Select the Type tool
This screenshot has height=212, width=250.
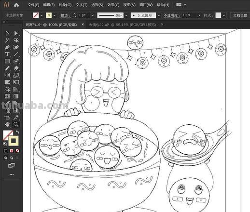[x=7, y=54]
